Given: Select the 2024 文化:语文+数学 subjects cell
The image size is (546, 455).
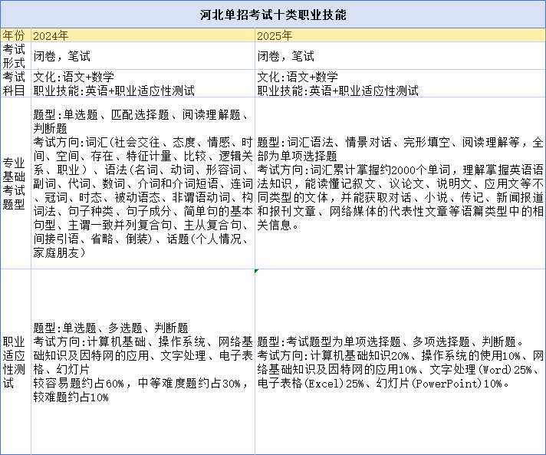Looking at the screenshot, I should tap(143, 84).
